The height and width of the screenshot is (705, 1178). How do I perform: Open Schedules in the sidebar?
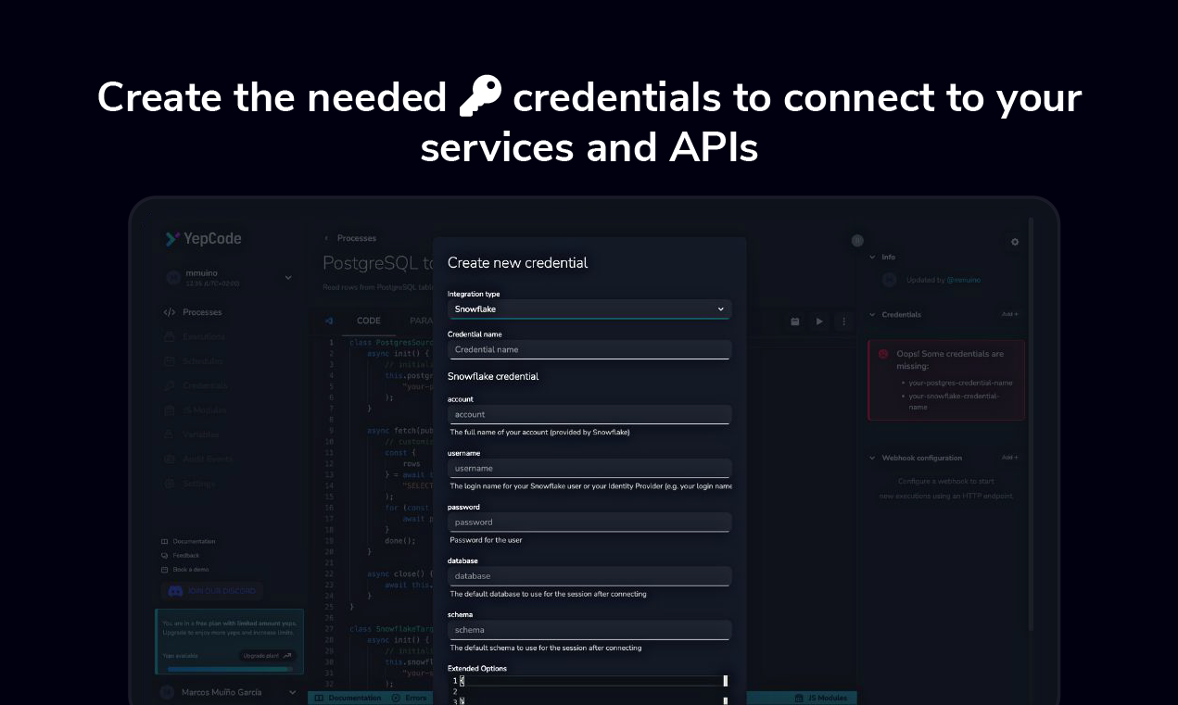[193, 361]
